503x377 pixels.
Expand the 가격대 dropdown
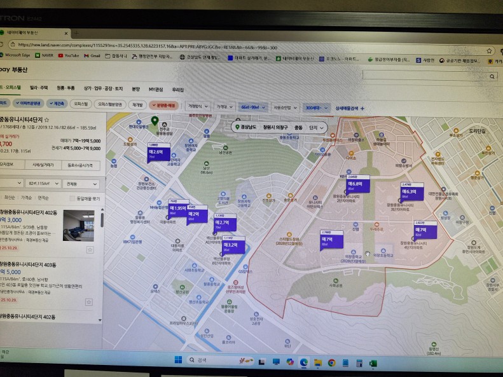(x=224, y=106)
